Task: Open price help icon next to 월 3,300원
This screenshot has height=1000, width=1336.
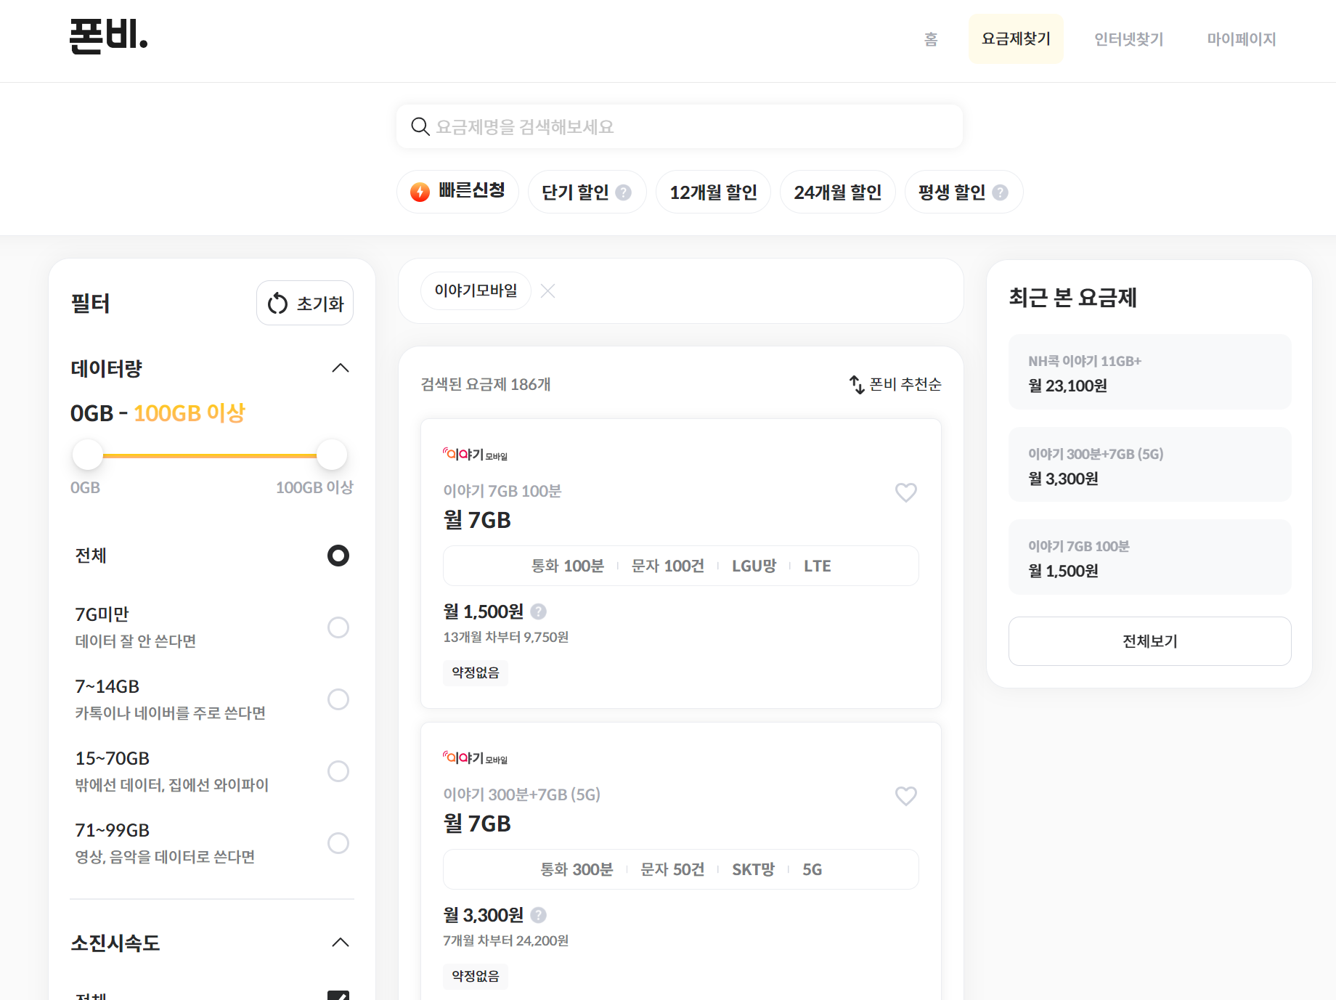Action: pos(538,915)
